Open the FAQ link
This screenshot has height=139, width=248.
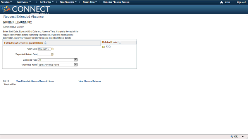pyautogui.click(x=108, y=47)
